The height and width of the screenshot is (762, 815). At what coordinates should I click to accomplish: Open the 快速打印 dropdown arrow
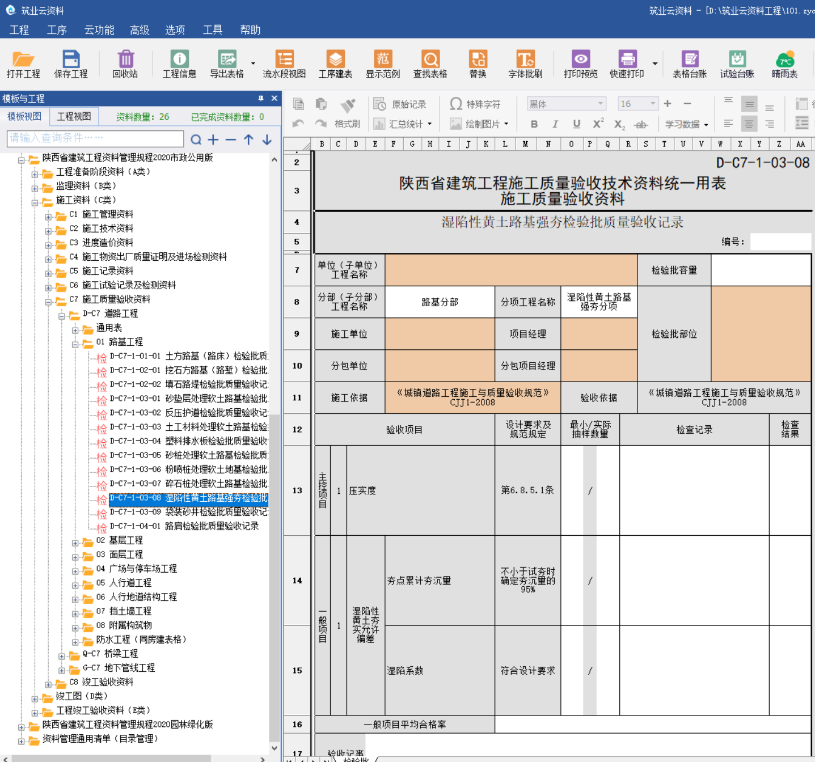[655, 63]
